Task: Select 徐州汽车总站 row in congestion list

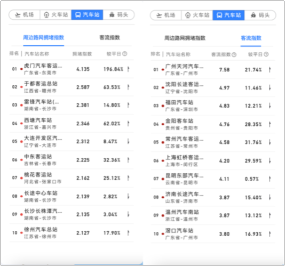Action: click(x=72, y=233)
